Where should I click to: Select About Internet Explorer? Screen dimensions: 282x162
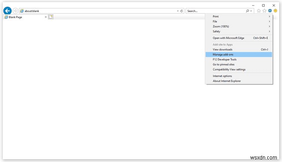(x=239, y=81)
